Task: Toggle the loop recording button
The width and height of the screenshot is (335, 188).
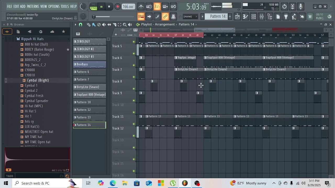Action: [x=173, y=7]
